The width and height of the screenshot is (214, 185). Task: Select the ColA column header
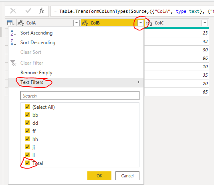pos(49,23)
